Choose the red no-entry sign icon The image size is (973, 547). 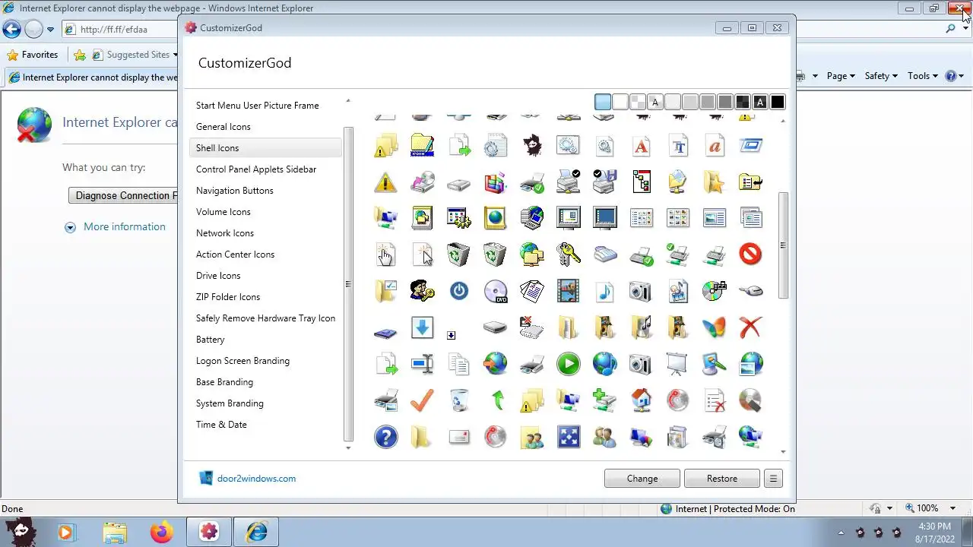coord(750,255)
